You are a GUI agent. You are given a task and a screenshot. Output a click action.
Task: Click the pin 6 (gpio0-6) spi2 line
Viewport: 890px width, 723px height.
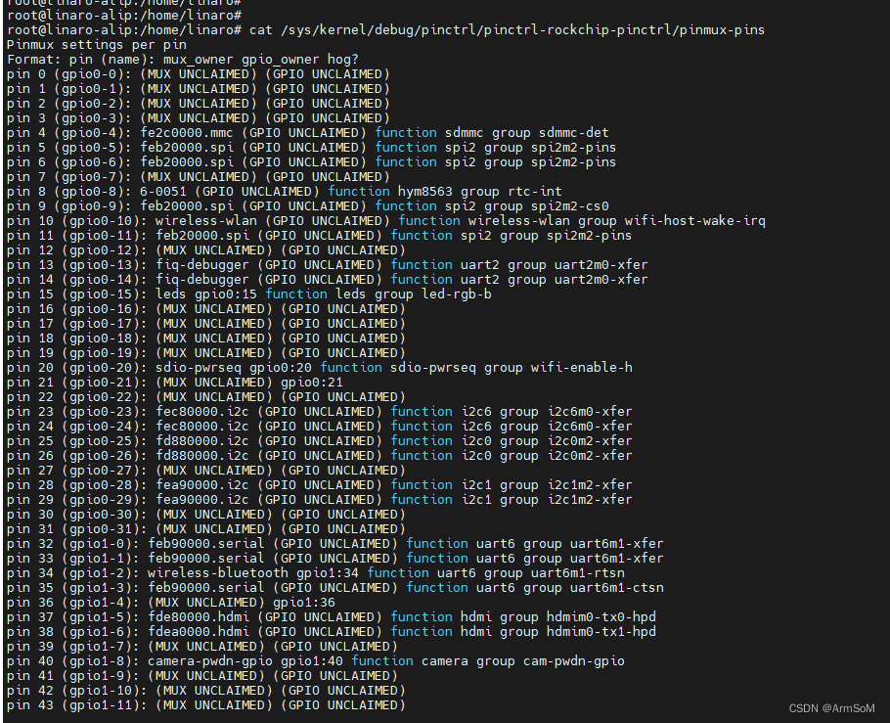point(312,162)
